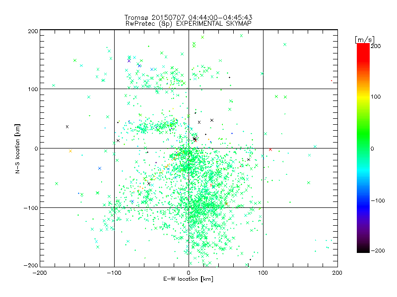Screen dimensions: 397x297
Task: Click the x-axis tick label '-100'
Action: [114, 273]
